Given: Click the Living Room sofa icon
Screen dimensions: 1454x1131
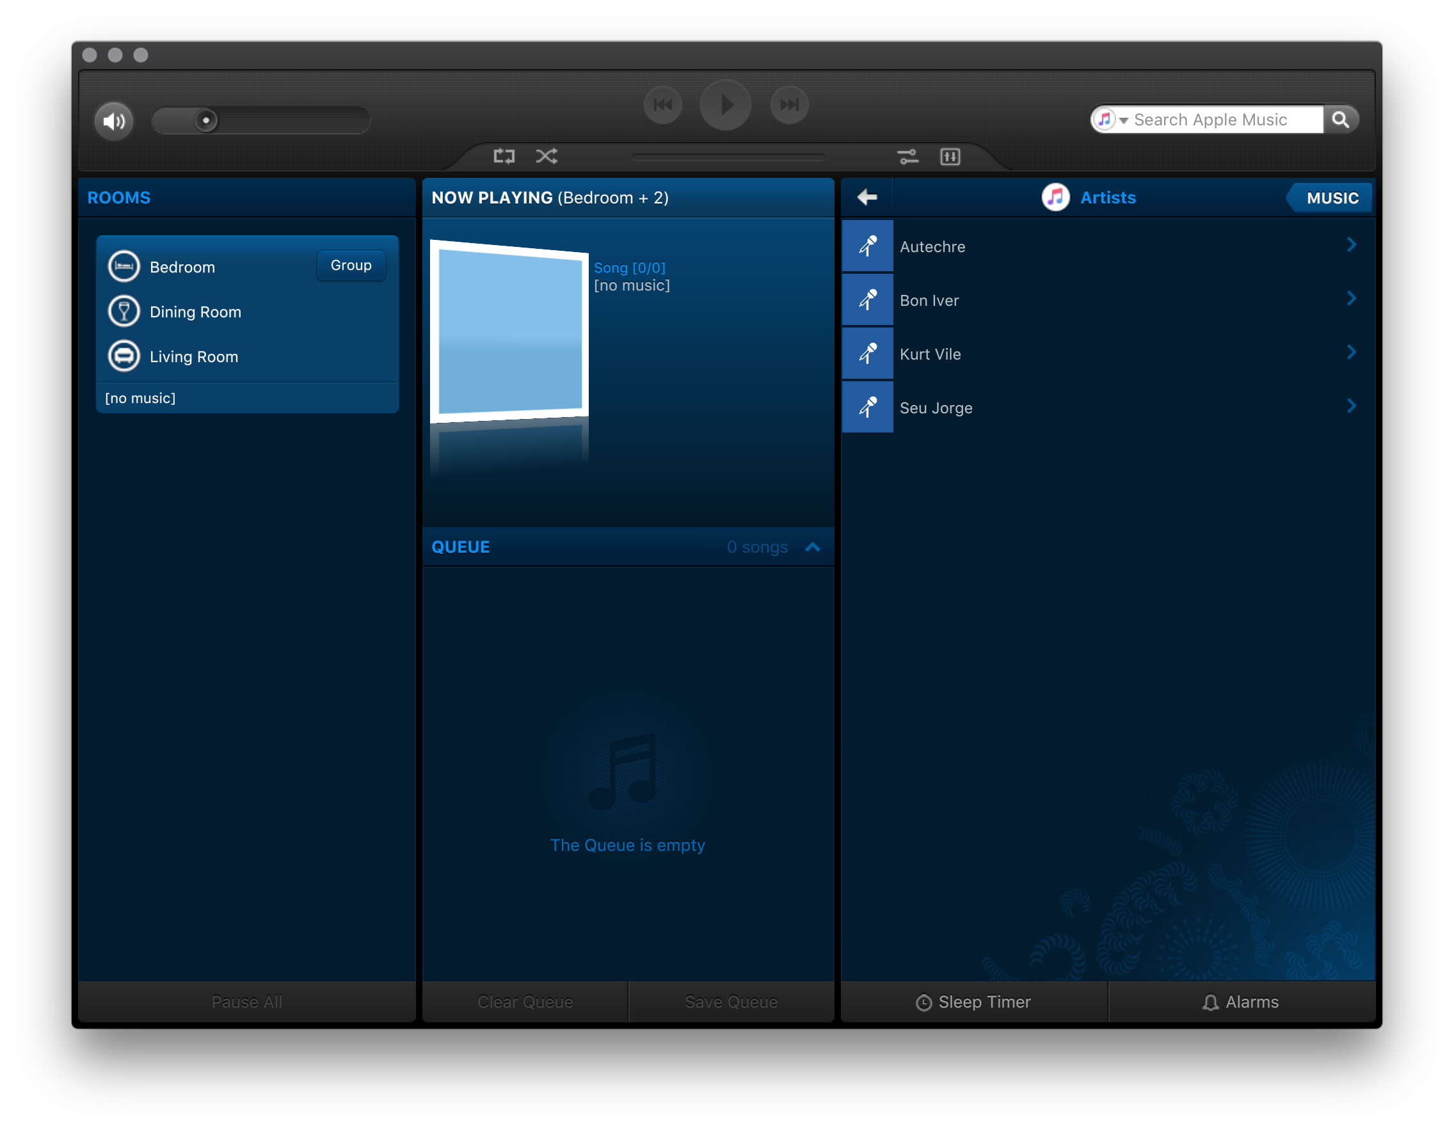Looking at the screenshot, I should click(124, 356).
